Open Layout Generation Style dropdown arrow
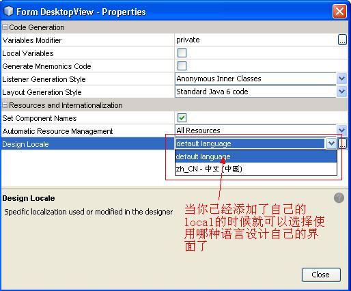Screen dimensions: 351x291 (341, 92)
